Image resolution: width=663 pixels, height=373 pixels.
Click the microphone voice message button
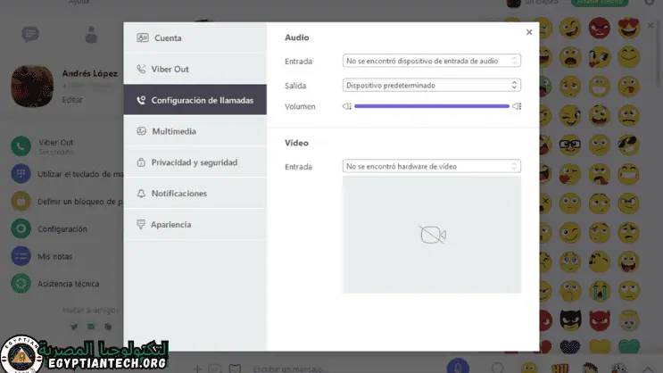[458, 367]
